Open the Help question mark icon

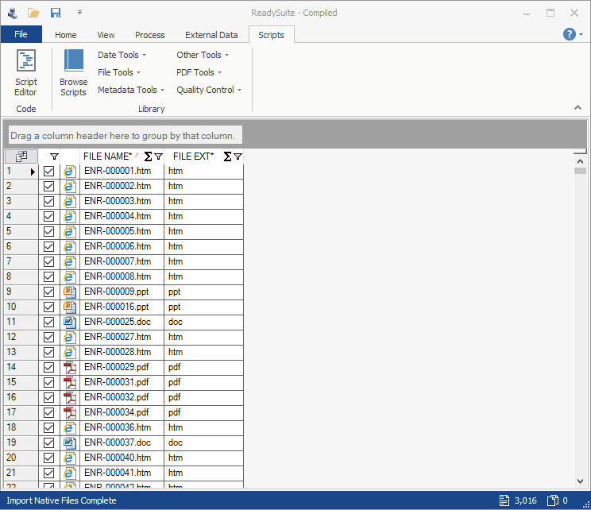pyautogui.click(x=570, y=34)
